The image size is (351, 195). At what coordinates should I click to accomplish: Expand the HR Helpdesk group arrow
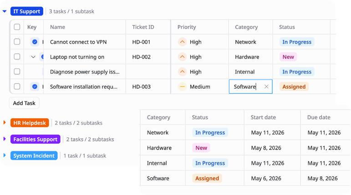click(5, 123)
